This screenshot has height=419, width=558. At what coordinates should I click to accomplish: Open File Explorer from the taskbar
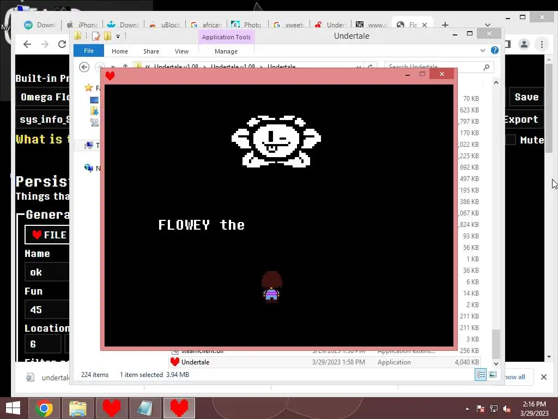pyautogui.click(x=78, y=408)
